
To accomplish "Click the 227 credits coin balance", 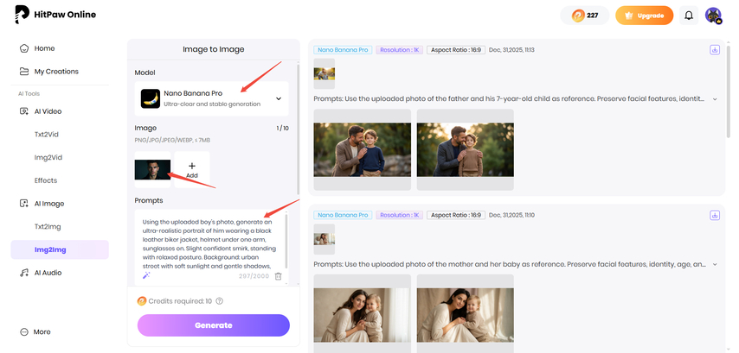I will [x=584, y=16].
